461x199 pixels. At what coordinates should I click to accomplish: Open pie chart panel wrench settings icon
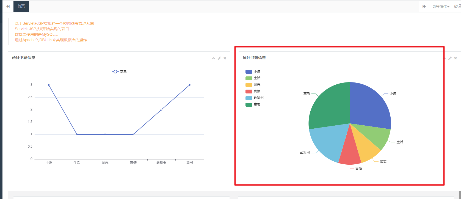click(450, 58)
